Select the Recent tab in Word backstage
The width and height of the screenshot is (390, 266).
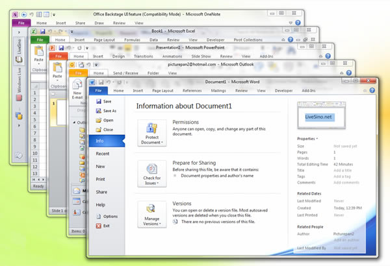point(103,154)
